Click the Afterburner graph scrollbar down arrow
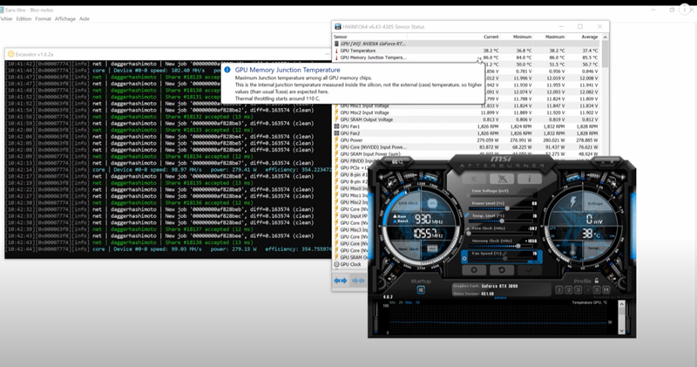 tap(621, 330)
